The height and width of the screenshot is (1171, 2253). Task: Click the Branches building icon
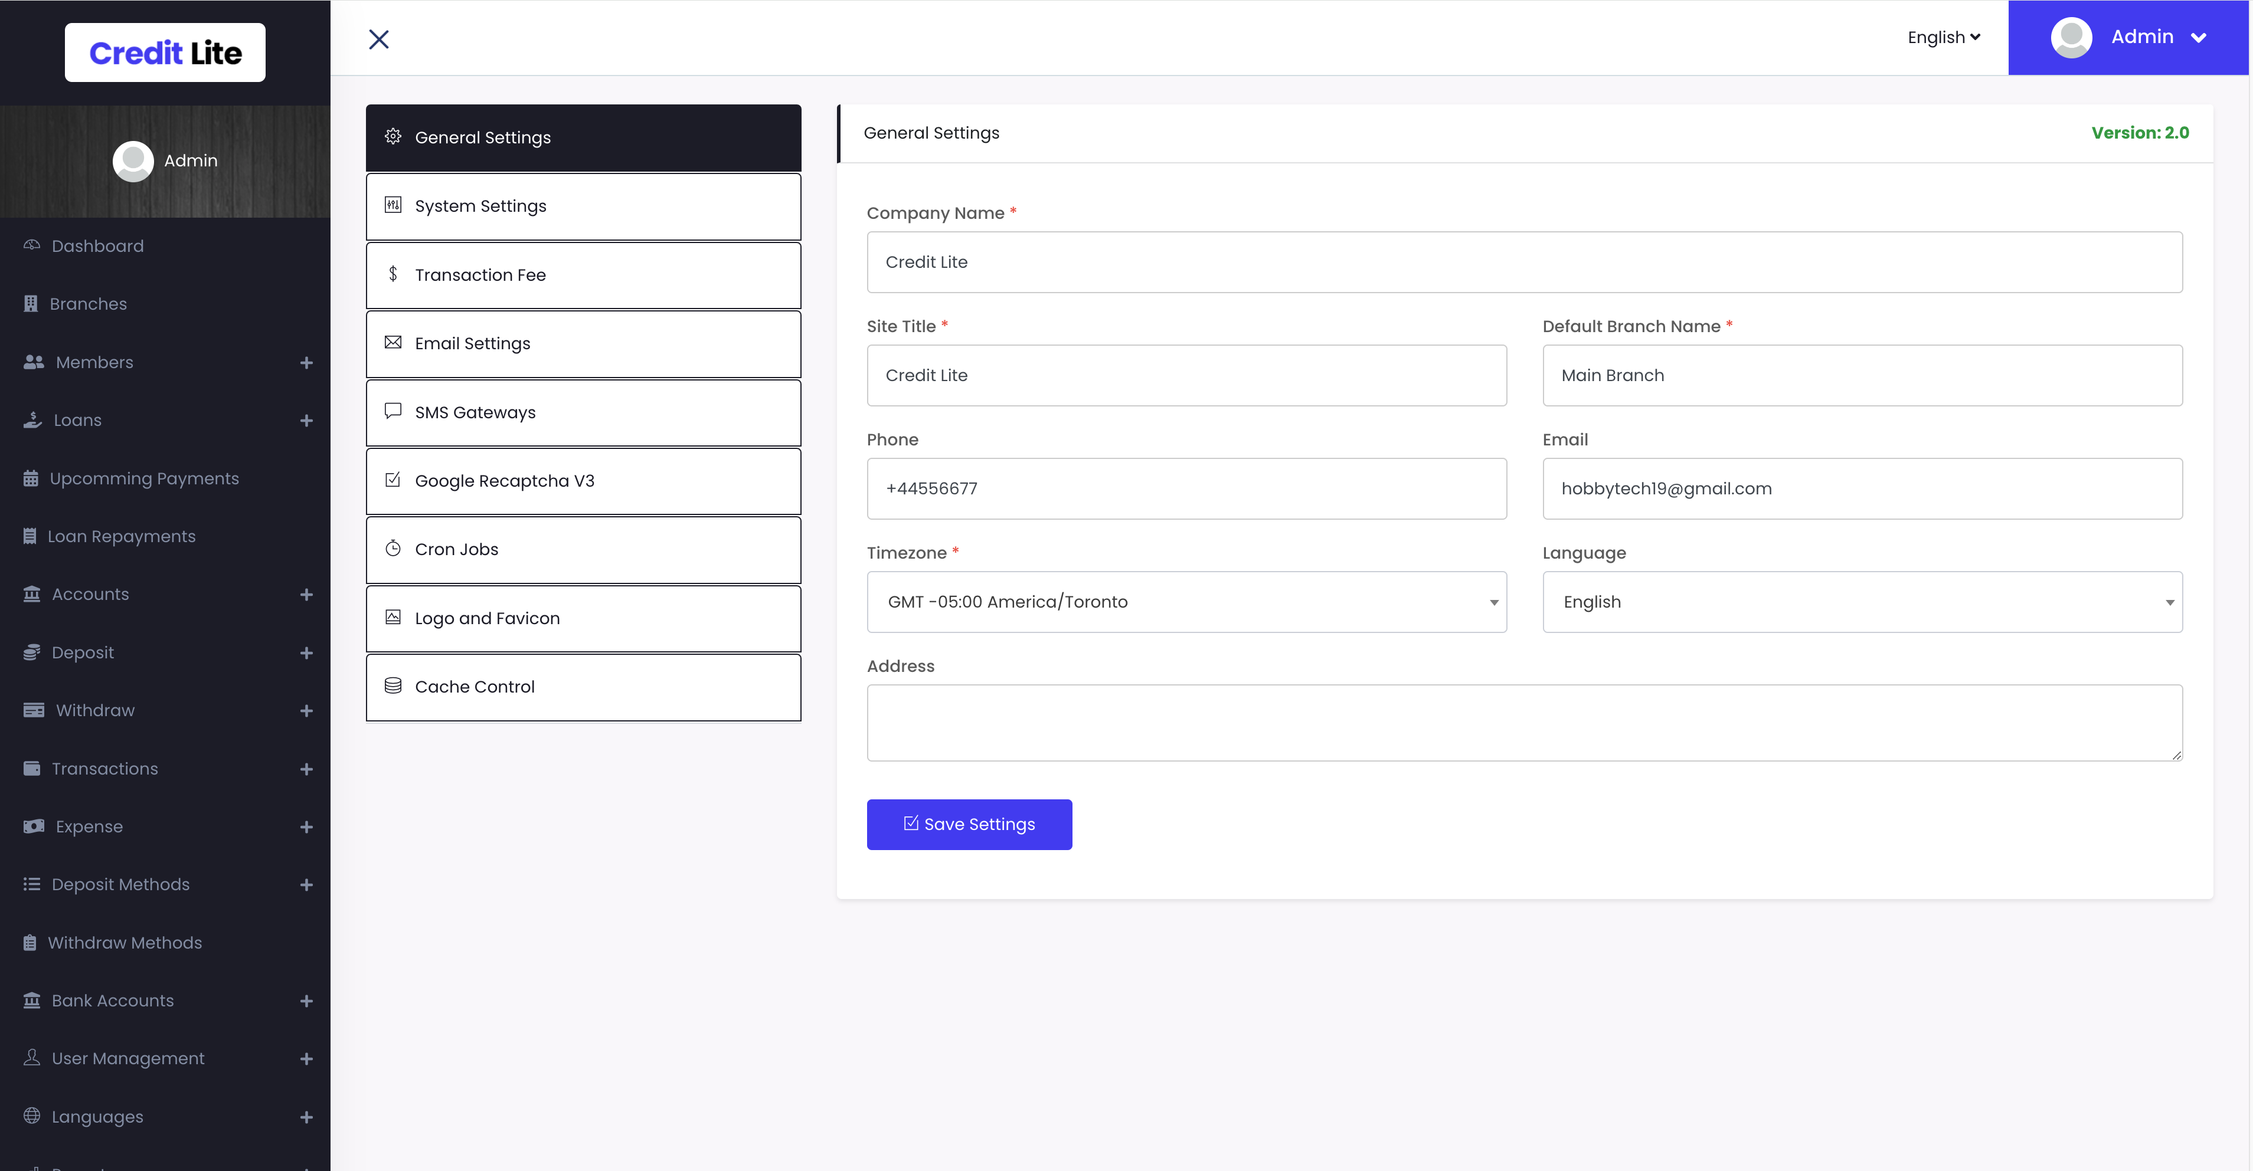31,304
